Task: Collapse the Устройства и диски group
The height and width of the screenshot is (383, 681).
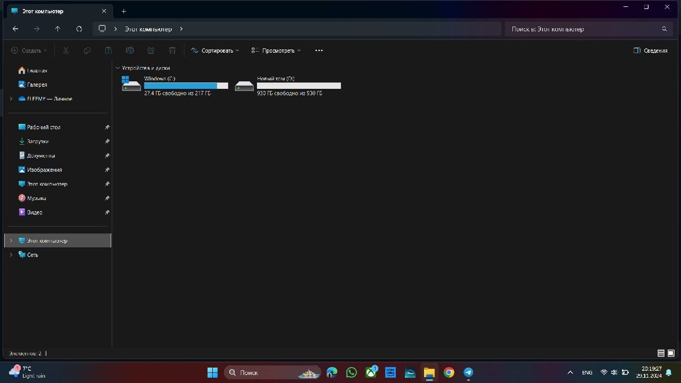Action: click(118, 68)
